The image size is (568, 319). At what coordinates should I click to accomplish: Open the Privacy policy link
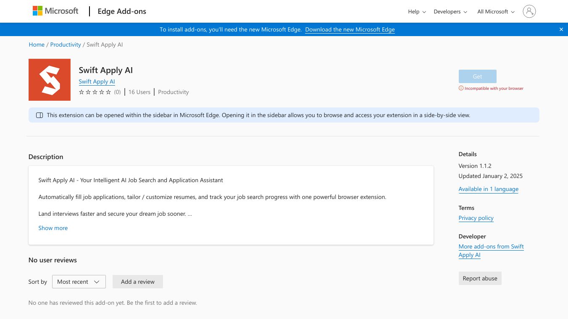click(476, 218)
